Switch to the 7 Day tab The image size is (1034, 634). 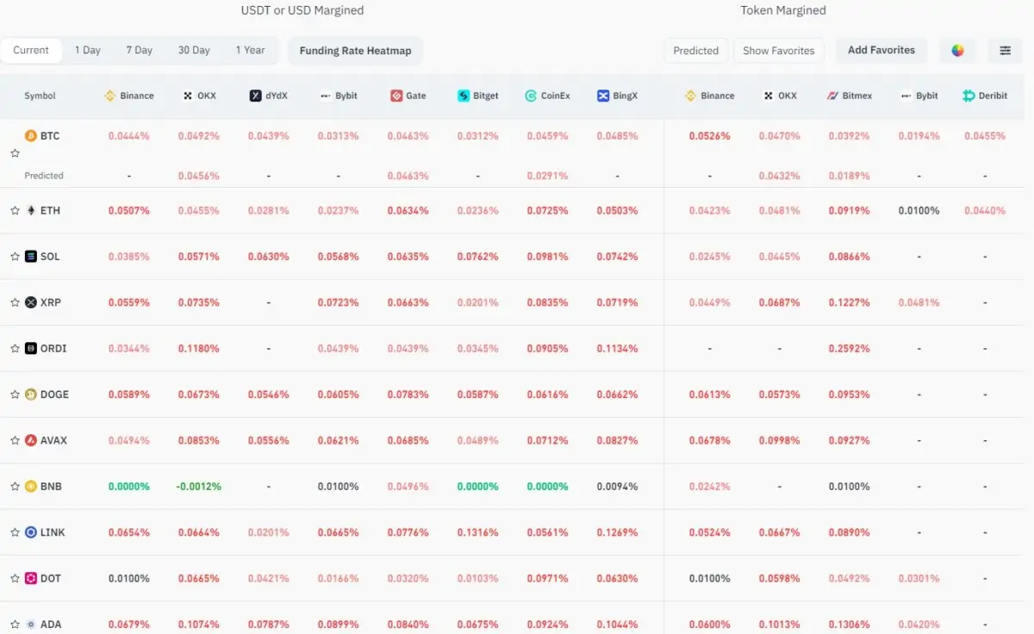tap(140, 50)
